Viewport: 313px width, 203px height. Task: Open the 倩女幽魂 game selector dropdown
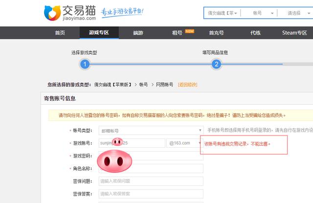(x=222, y=13)
